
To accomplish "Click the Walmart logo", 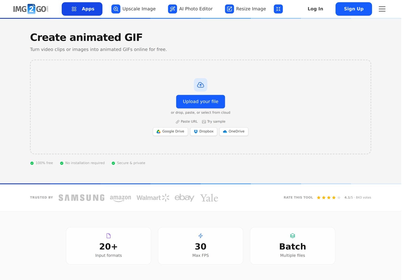I will [x=153, y=198].
